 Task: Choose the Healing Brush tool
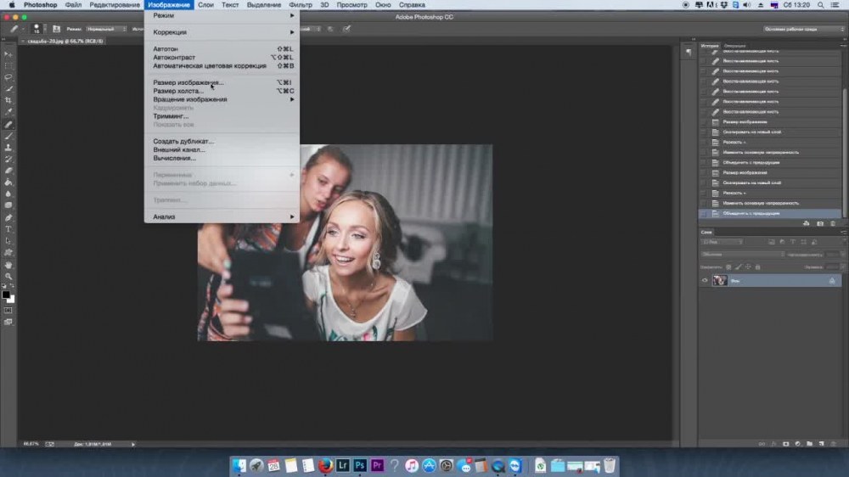tap(8, 124)
